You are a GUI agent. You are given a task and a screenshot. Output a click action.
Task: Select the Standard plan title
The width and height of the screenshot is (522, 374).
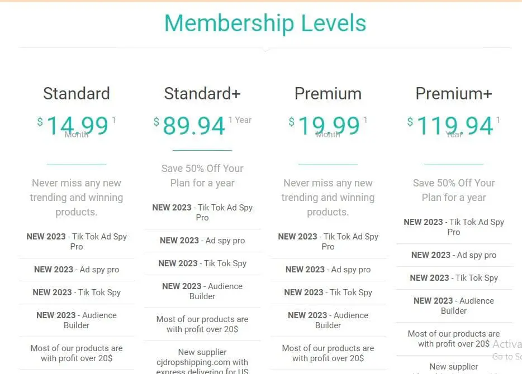(x=77, y=94)
